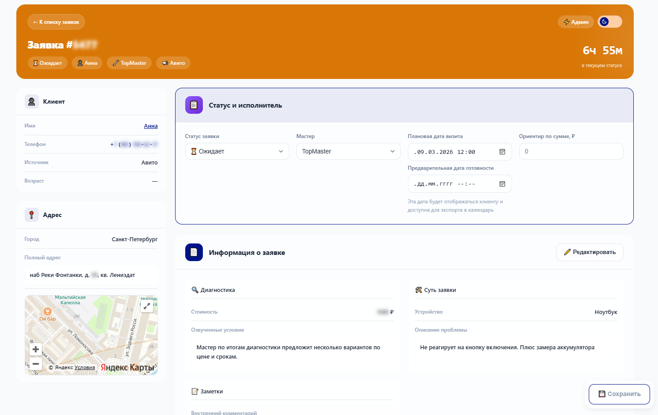This screenshot has width=658, height=415.
Task: Open the 'Мастер' dropdown showing TopMaster
Action: tap(348, 151)
